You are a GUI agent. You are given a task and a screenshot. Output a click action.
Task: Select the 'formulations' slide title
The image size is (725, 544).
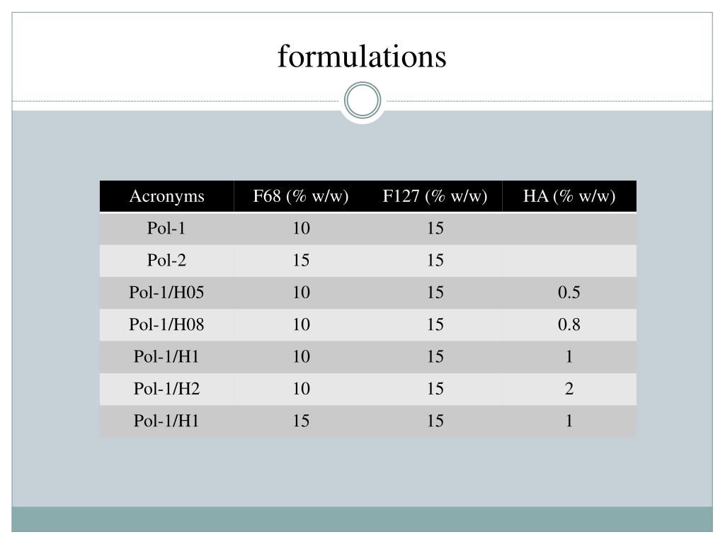(x=362, y=57)
